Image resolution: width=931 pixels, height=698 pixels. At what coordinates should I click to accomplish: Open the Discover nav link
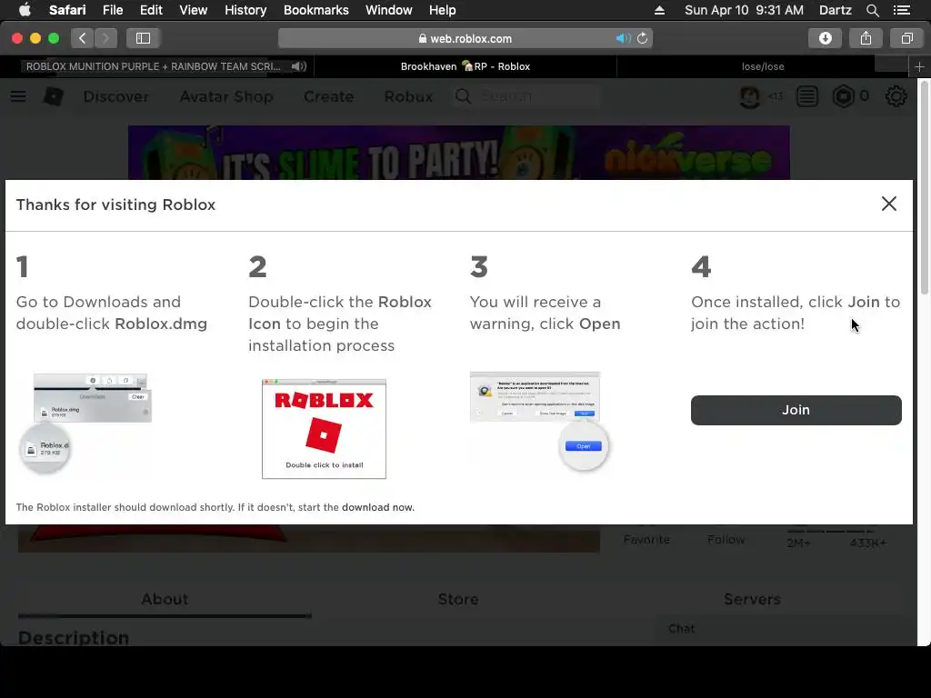pyautogui.click(x=115, y=96)
